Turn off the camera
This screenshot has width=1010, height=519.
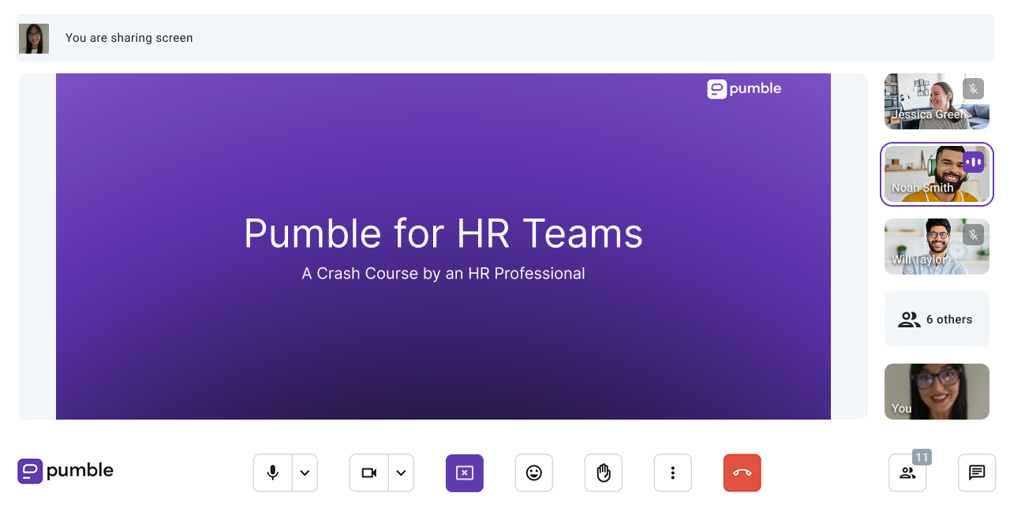pyautogui.click(x=369, y=473)
